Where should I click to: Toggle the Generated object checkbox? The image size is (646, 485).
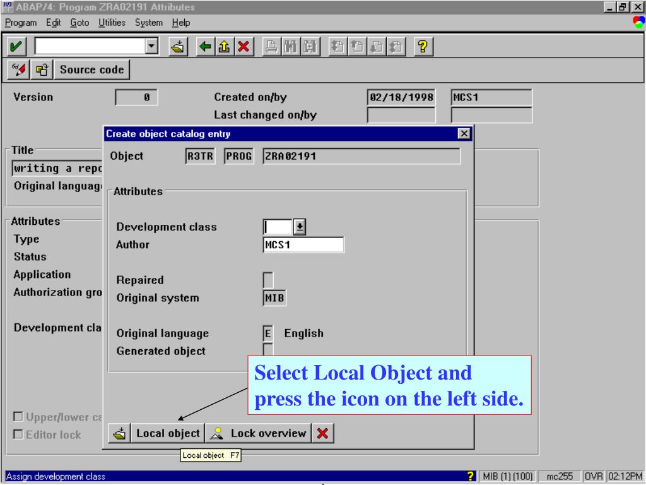[267, 350]
